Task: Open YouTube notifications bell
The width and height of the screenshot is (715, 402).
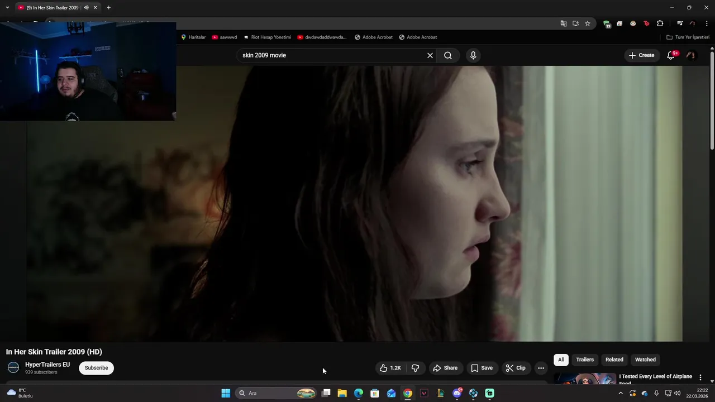Action: (671, 55)
